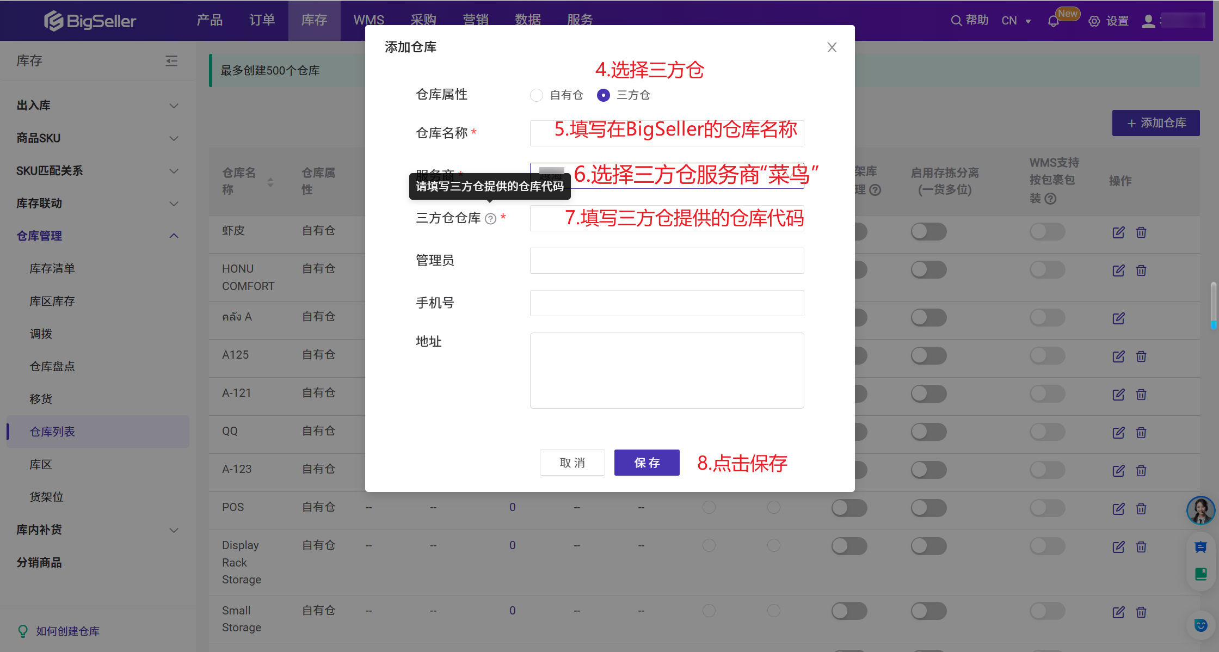Go to 库区库存 in sidebar
The height and width of the screenshot is (652, 1219).
[52, 301]
